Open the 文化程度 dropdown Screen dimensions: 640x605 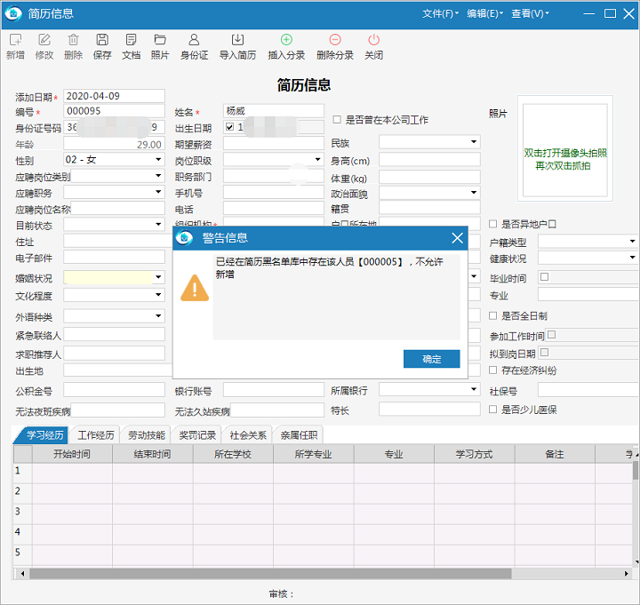[158, 295]
